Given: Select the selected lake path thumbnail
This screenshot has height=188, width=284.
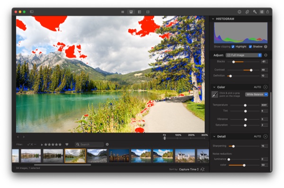Looking at the screenshot, I should tap(75, 155).
